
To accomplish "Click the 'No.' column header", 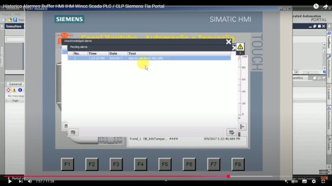I will click(80, 54).
